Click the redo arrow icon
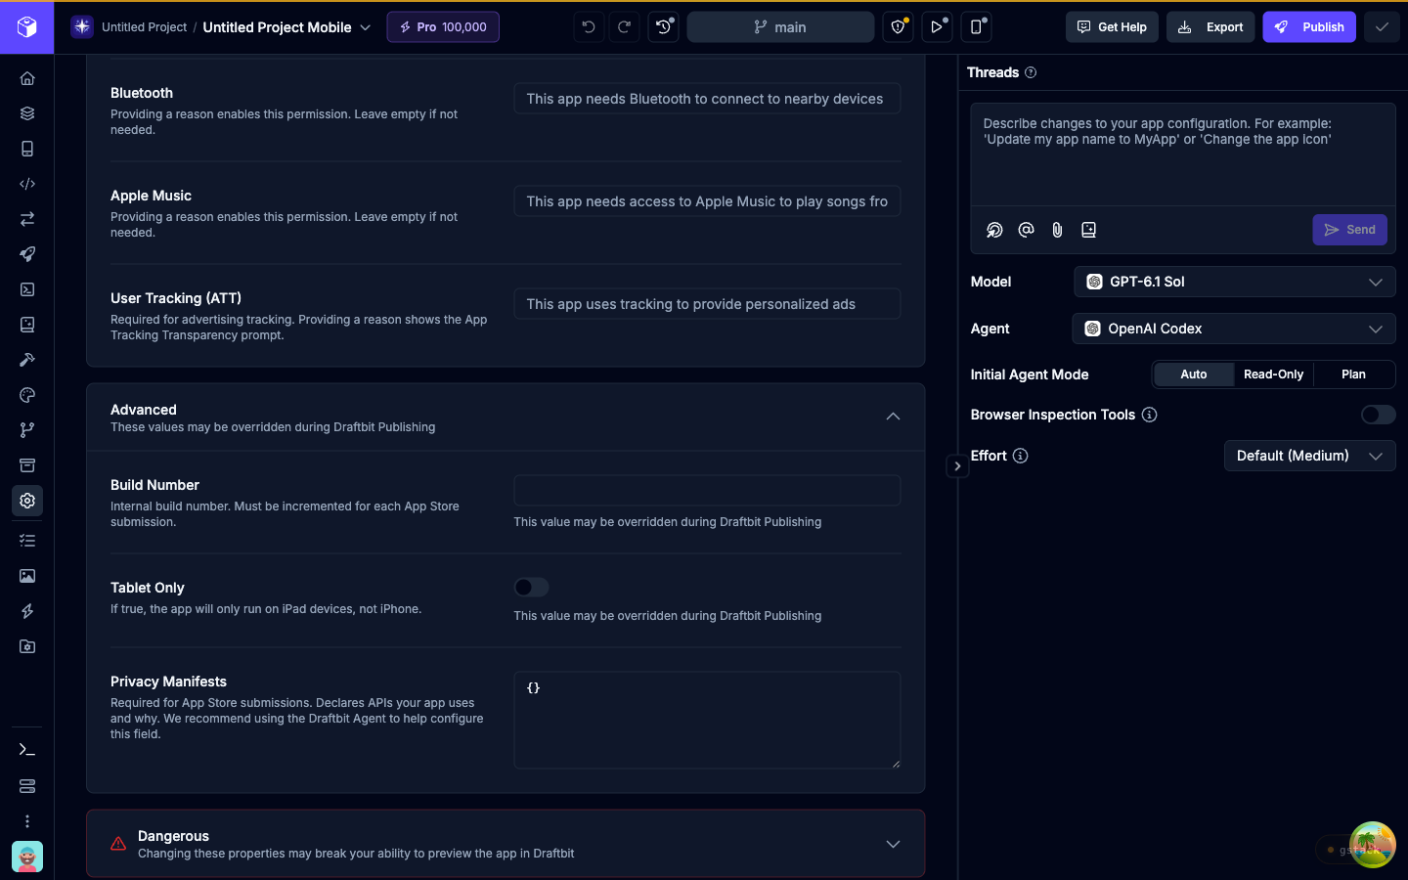Screen dimensions: 1408x880 click(624, 27)
